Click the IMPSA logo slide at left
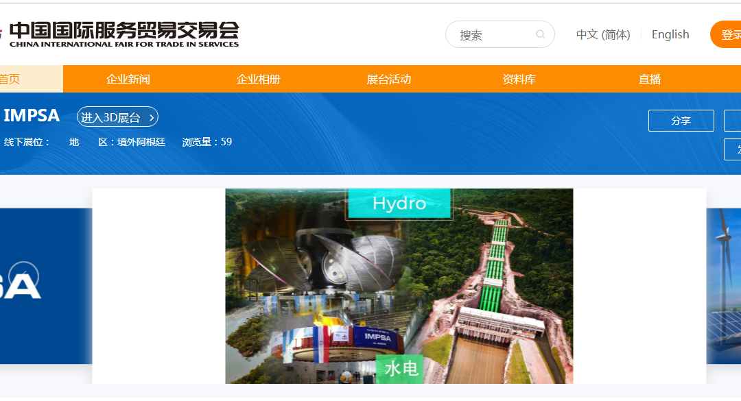Viewport: 741px width, 401px height. tap(46, 287)
